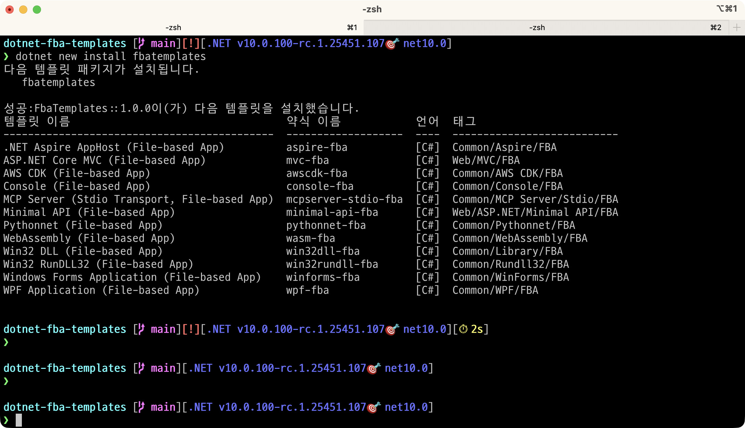Click the short name "mvc-fba"
Viewport: 745px width, 428px height.
pyautogui.click(x=308, y=160)
